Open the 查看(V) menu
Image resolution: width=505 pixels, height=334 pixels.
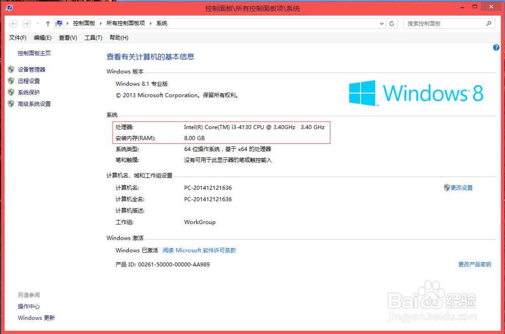[68, 38]
